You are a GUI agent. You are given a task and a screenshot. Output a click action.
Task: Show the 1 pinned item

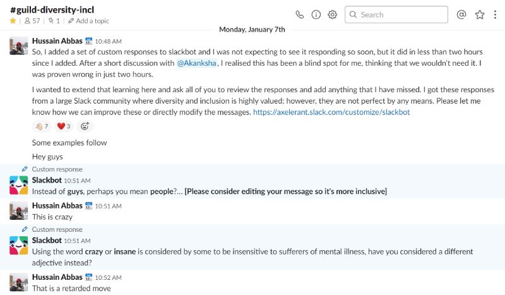point(54,21)
